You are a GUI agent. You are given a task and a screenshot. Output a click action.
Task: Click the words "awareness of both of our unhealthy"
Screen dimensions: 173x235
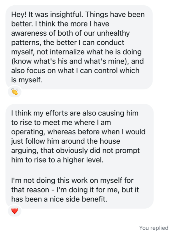70,33
